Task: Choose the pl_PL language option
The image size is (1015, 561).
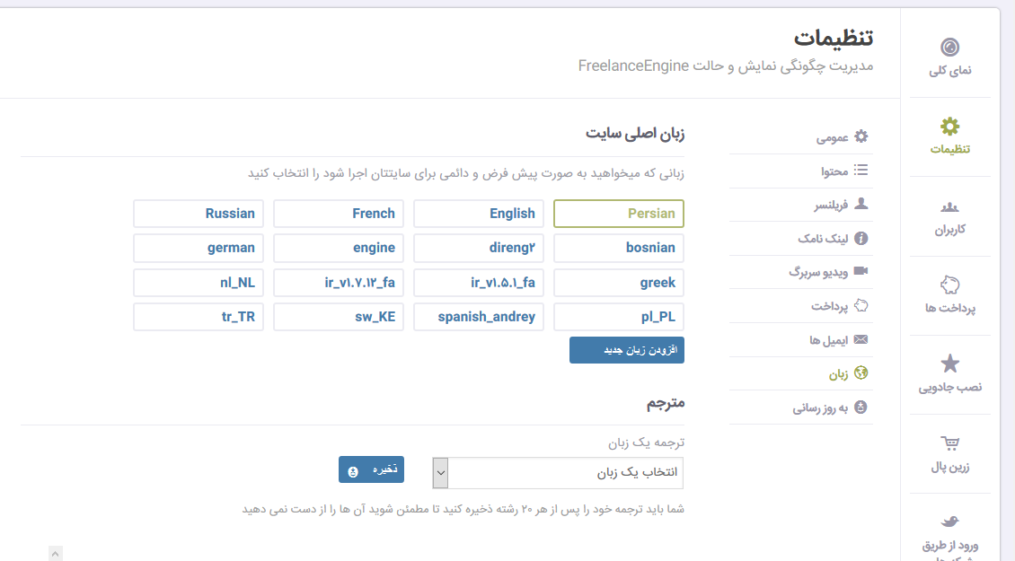Action: click(619, 317)
